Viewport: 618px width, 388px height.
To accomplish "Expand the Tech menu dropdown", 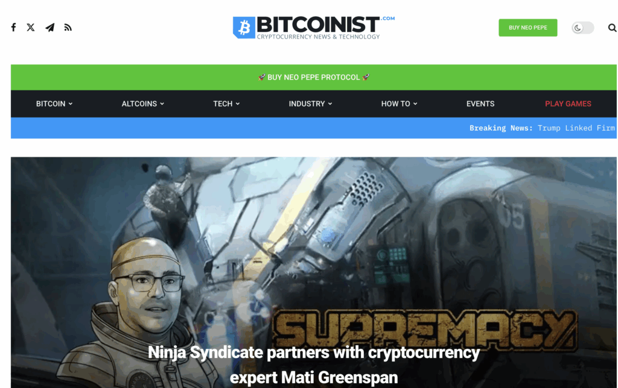I will [226, 104].
